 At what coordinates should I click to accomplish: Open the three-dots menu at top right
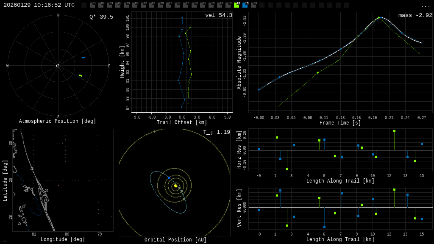(425, 6)
